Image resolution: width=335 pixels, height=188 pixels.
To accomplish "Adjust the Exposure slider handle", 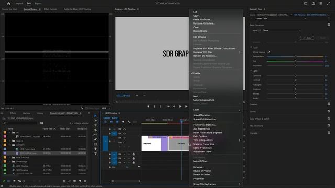I will 295,75.
